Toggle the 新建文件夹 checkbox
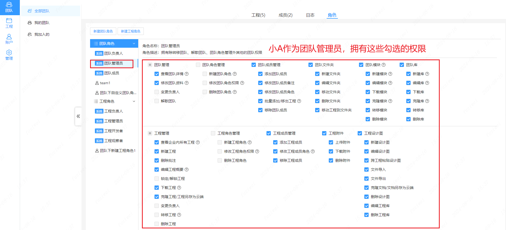This screenshot has height=230, width=506. [x=317, y=74]
